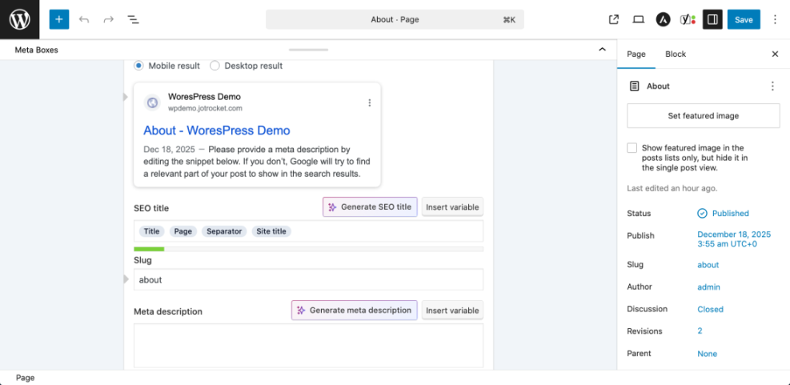Click the Title variable tag
Viewport: 790px width, 385px height.
151,231
